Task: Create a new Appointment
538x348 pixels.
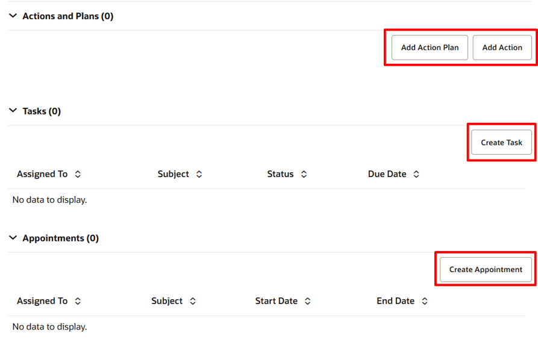Action: coord(485,269)
